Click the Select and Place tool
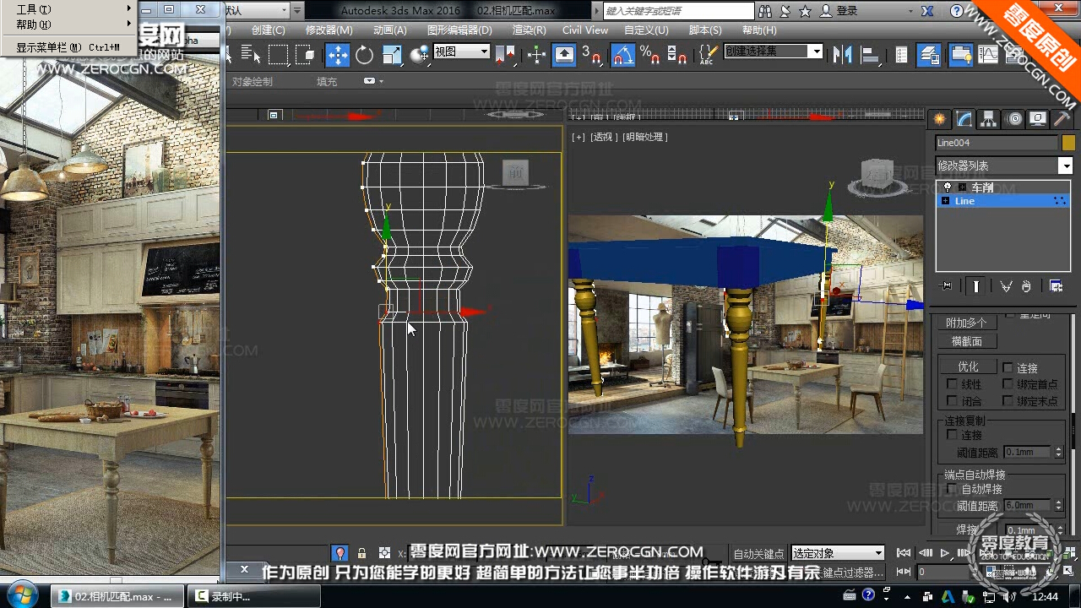 pos(420,56)
